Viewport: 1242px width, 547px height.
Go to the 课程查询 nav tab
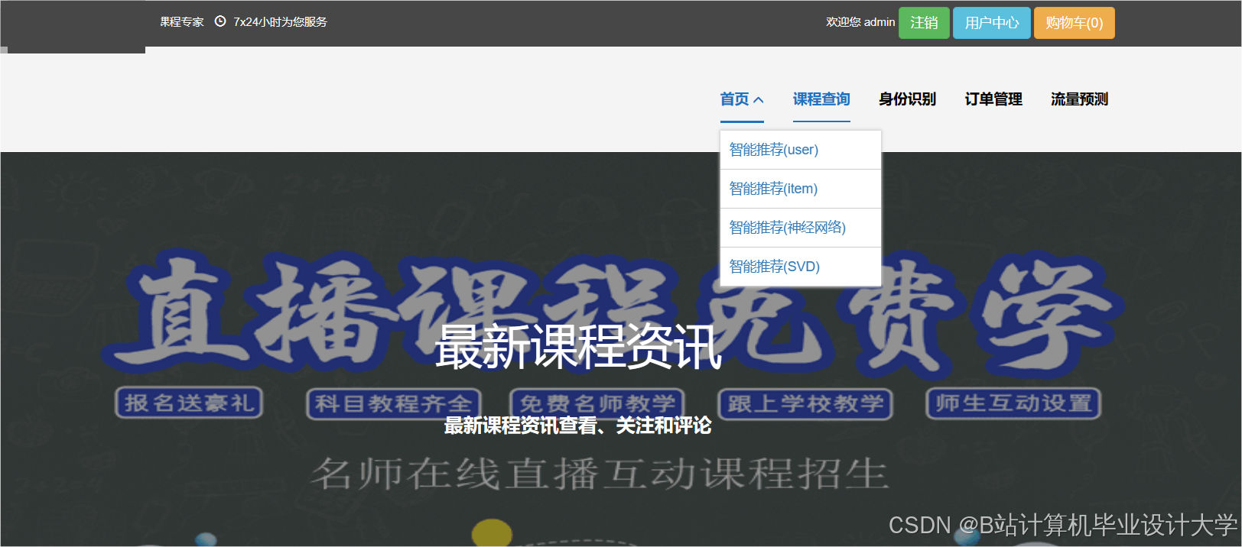(821, 99)
